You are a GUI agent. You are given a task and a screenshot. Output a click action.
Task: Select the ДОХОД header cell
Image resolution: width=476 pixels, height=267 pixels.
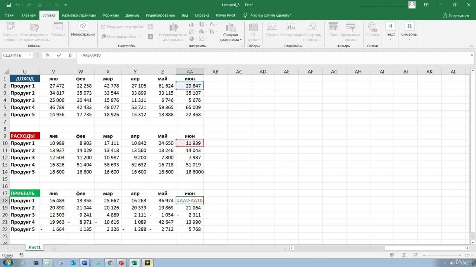click(x=25, y=79)
